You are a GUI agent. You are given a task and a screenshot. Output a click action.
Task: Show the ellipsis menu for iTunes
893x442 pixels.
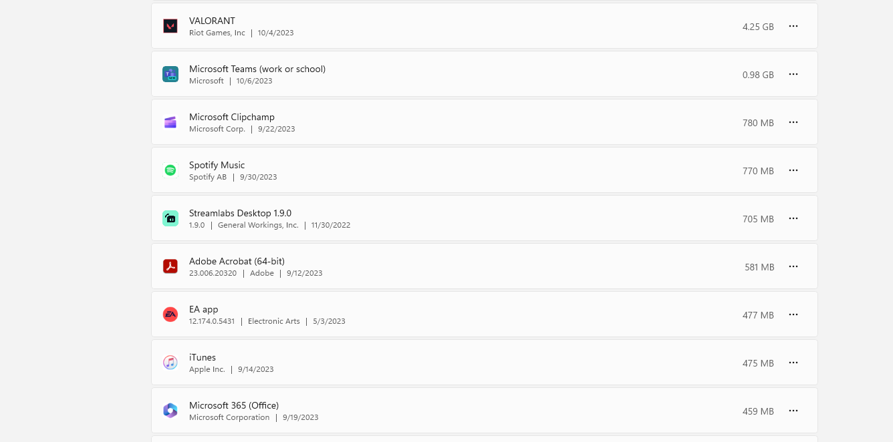[793, 363]
